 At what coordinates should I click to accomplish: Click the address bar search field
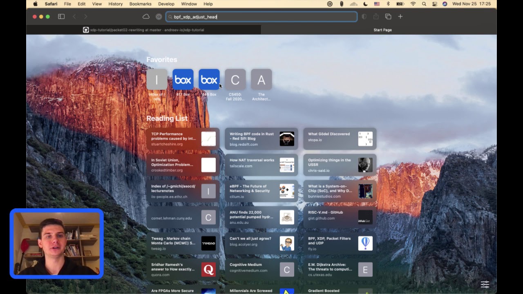point(261,17)
